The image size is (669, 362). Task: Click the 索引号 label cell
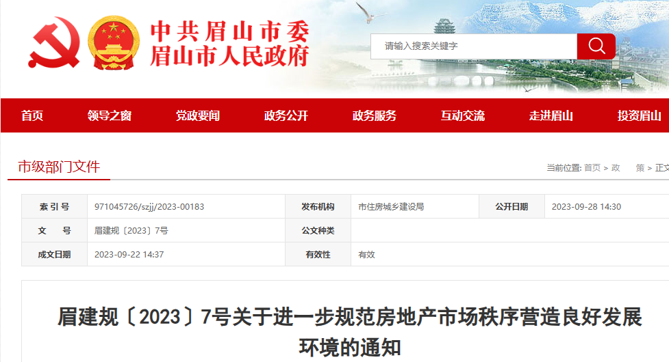tap(54, 207)
